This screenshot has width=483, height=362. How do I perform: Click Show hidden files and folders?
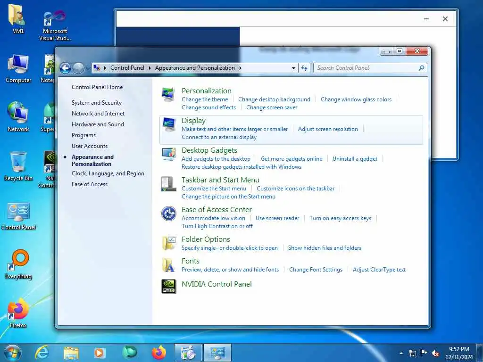click(325, 248)
